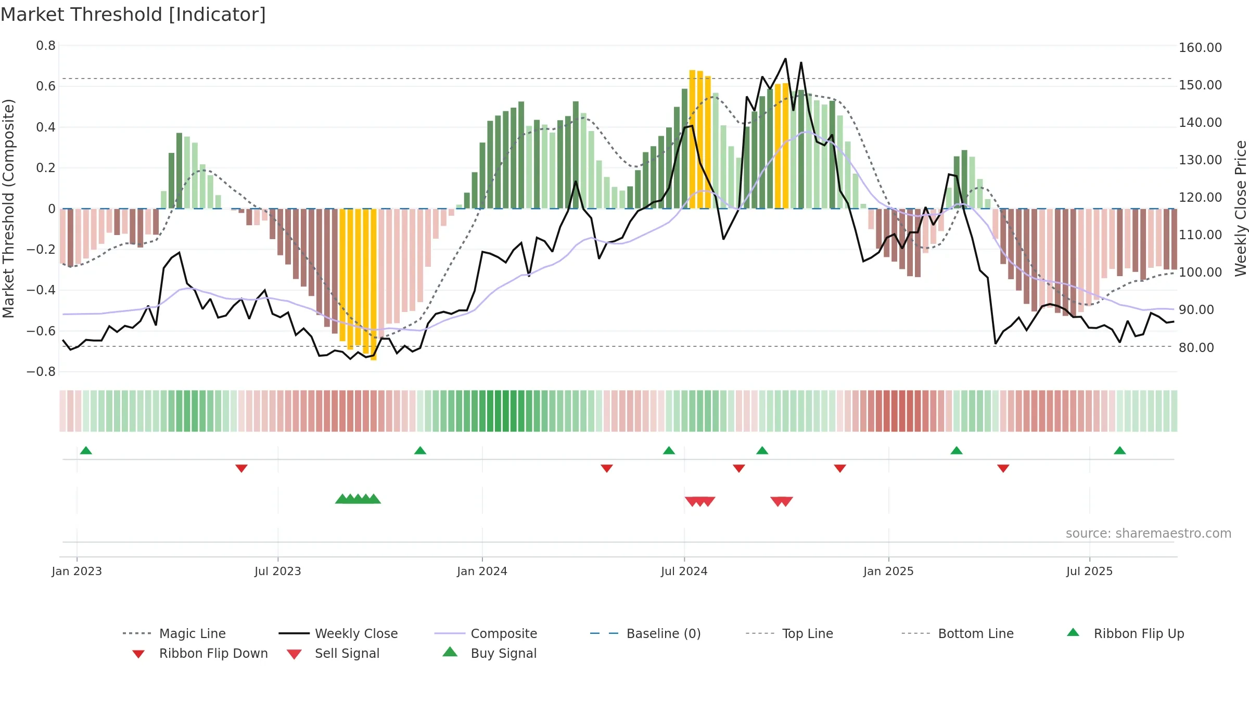Screen dimensions: 1249x702
Task: Click the 80.00 price tick label
Action: [x=1196, y=347]
